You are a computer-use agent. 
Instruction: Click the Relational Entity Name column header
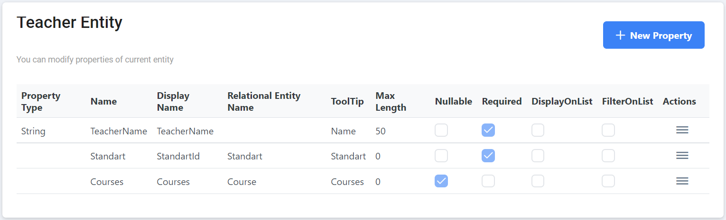point(264,101)
